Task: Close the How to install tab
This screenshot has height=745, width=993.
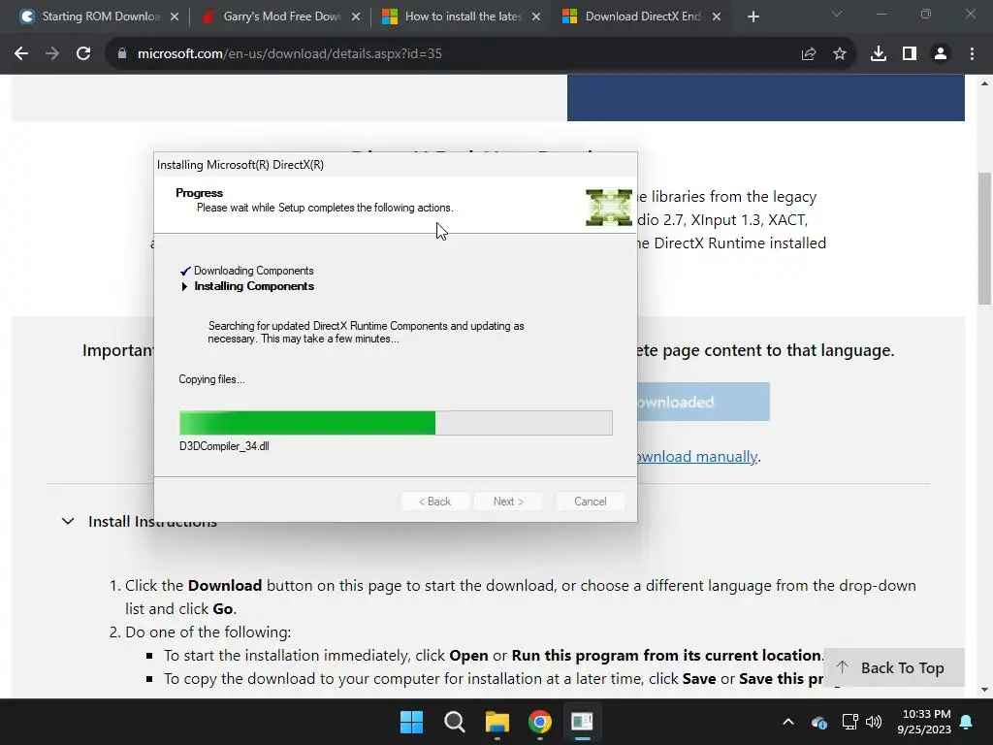Action: (x=536, y=16)
